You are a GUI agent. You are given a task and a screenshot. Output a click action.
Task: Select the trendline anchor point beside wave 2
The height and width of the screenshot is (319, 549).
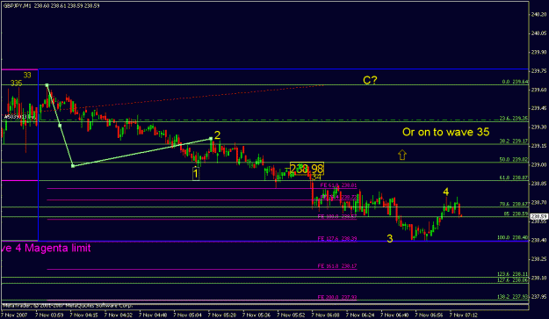click(x=211, y=139)
